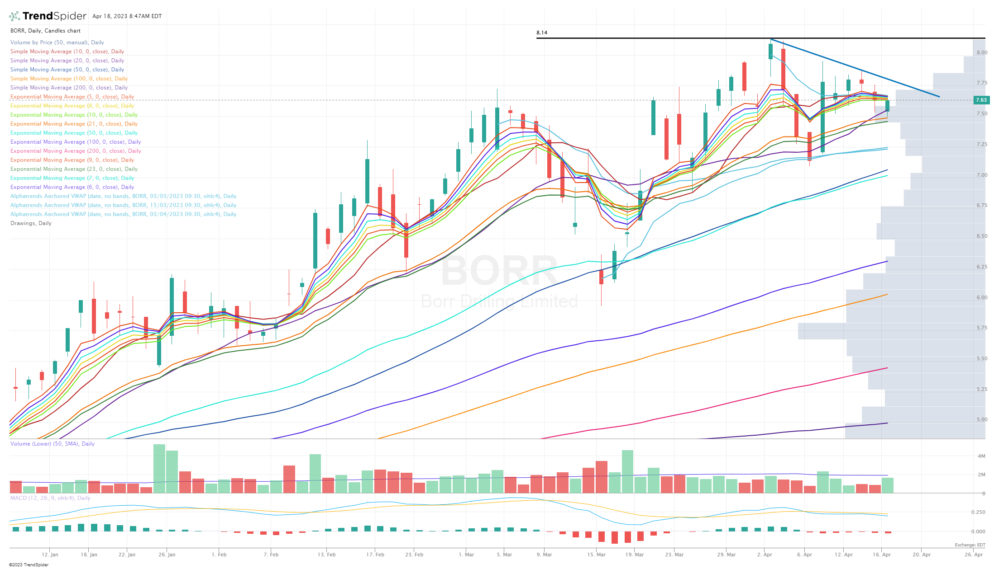Select 'Exponential Moving Average (100, 0, close)' legend
The image size is (999, 569).
tap(76, 142)
